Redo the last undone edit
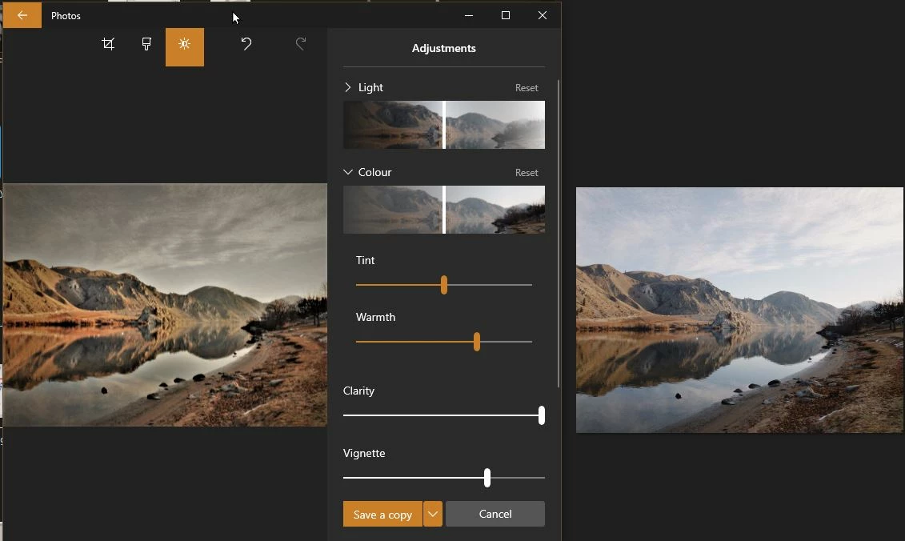The image size is (905, 541). click(301, 43)
